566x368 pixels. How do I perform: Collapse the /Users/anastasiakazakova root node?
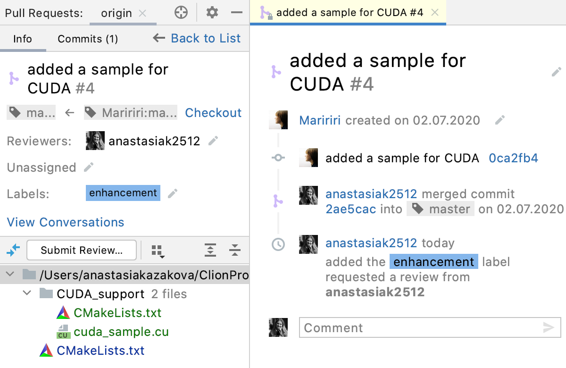pyautogui.click(x=11, y=275)
